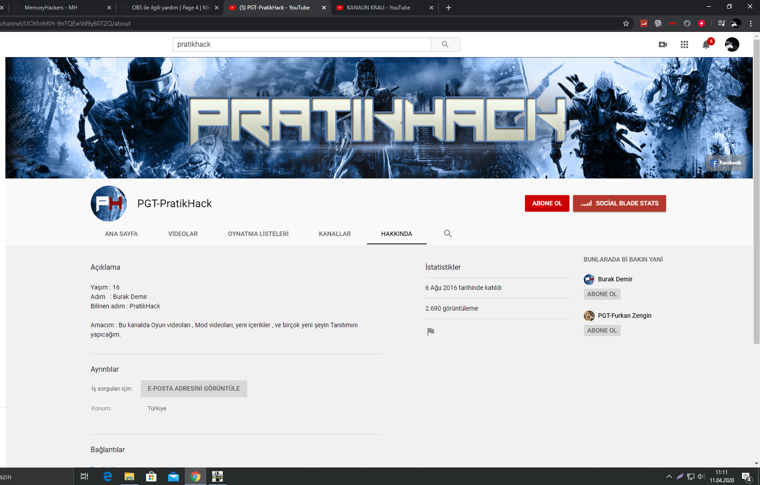Search within the channel using magnifier

[x=448, y=233]
